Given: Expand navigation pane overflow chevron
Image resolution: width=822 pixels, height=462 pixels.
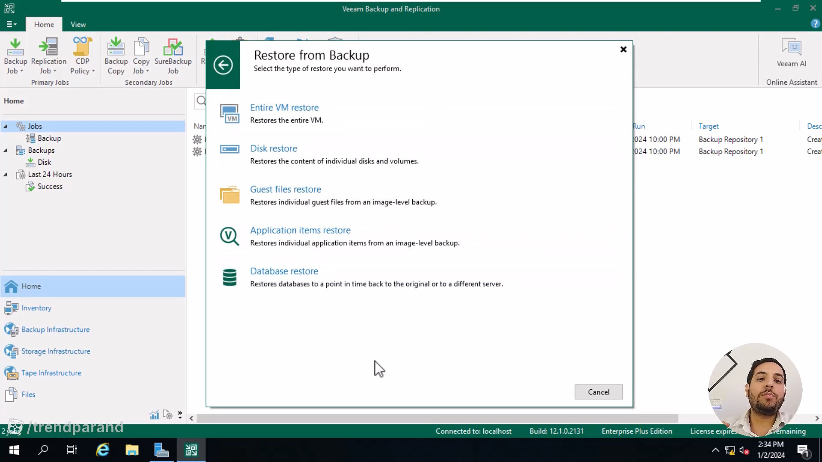Looking at the screenshot, I should (x=180, y=415).
